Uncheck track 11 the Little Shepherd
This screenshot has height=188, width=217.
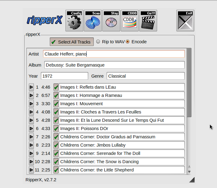click(x=56, y=170)
